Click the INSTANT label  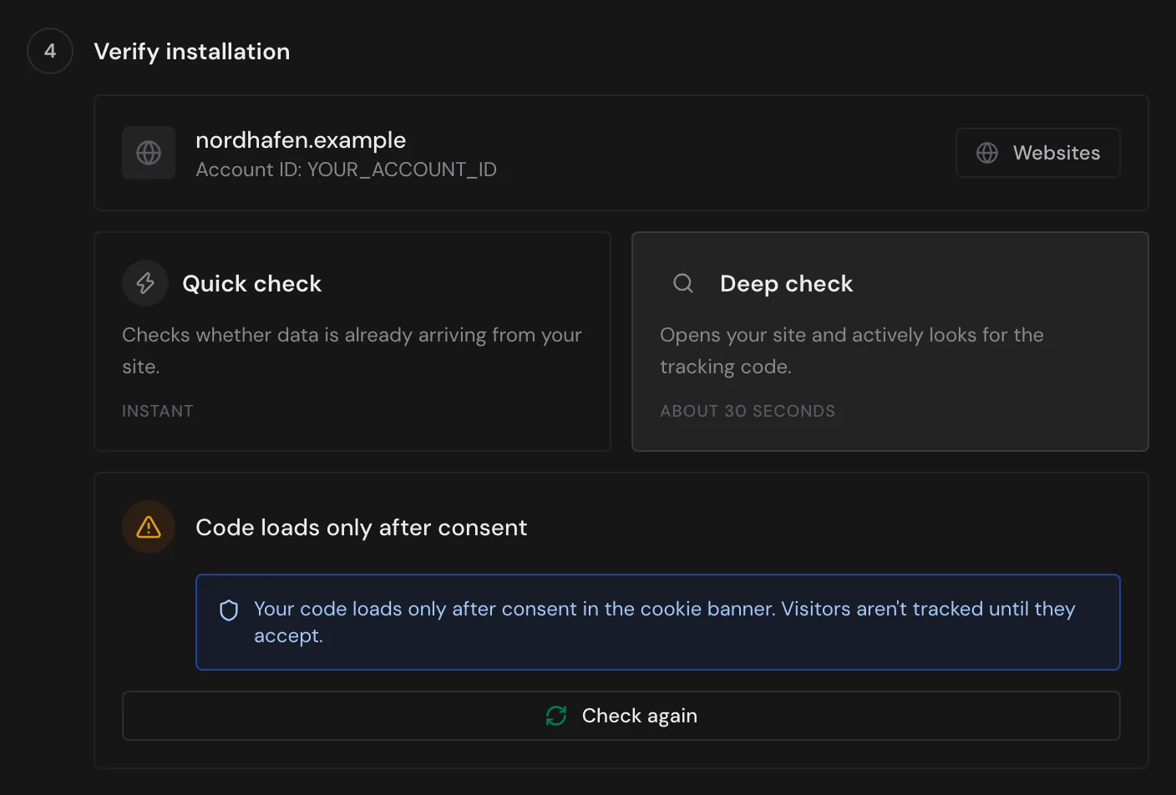158,411
